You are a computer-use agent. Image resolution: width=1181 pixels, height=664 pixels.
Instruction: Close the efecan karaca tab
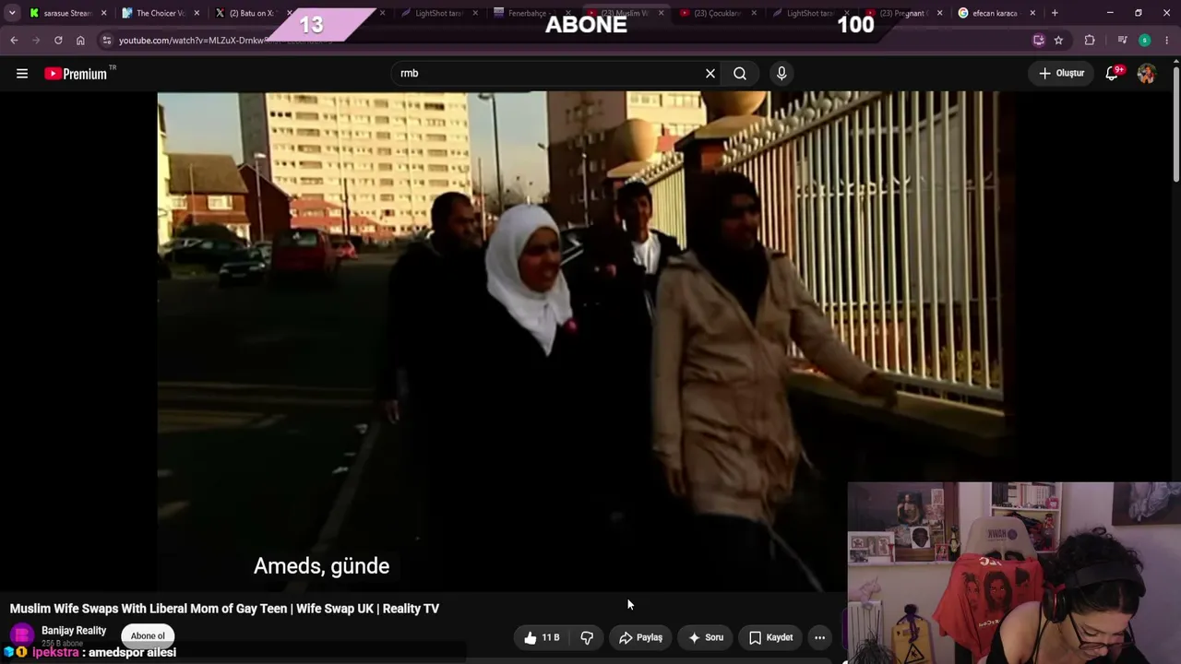pyautogui.click(x=1032, y=13)
